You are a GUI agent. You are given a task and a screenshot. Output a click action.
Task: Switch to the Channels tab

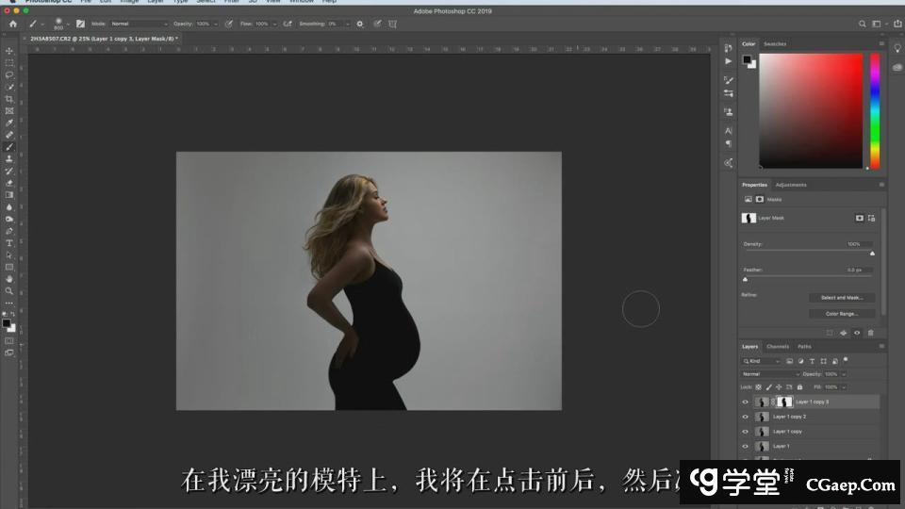[778, 346]
